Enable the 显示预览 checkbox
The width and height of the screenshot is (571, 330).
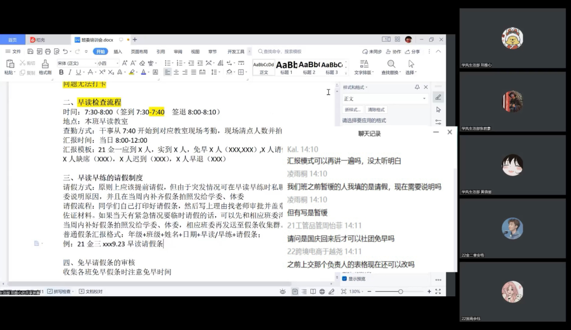click(344, 279)
